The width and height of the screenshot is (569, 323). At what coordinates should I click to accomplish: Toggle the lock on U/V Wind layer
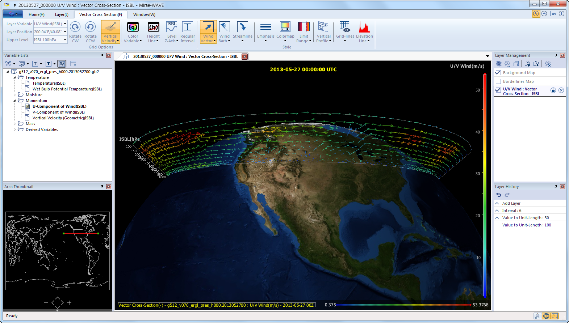553,90
